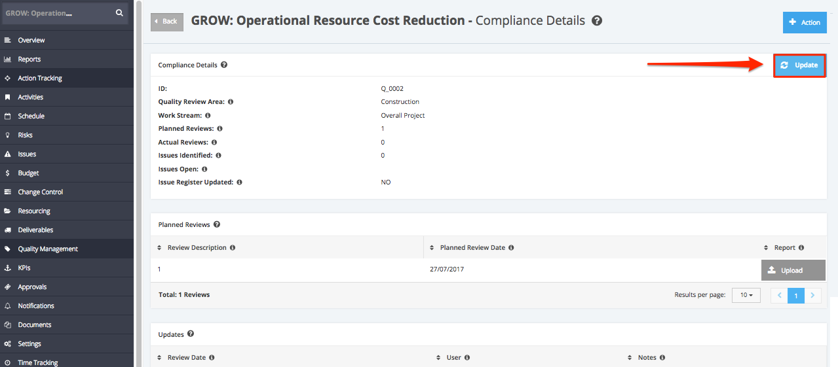The width and height of the screenshot is (838, 367).
Task: Click the sidebar vertical scrollbar
Action: click(x=138, y=183)
